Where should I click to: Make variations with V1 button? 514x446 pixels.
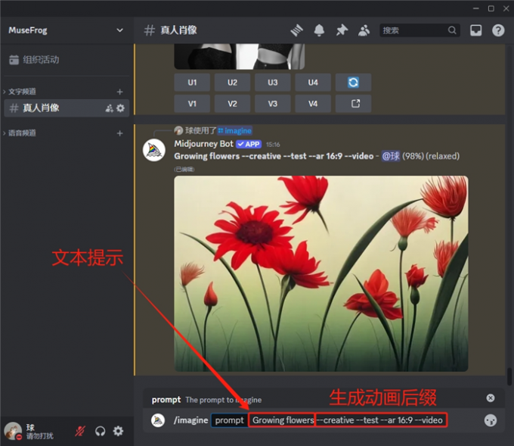pyautogui.click(x=192, y=104)
